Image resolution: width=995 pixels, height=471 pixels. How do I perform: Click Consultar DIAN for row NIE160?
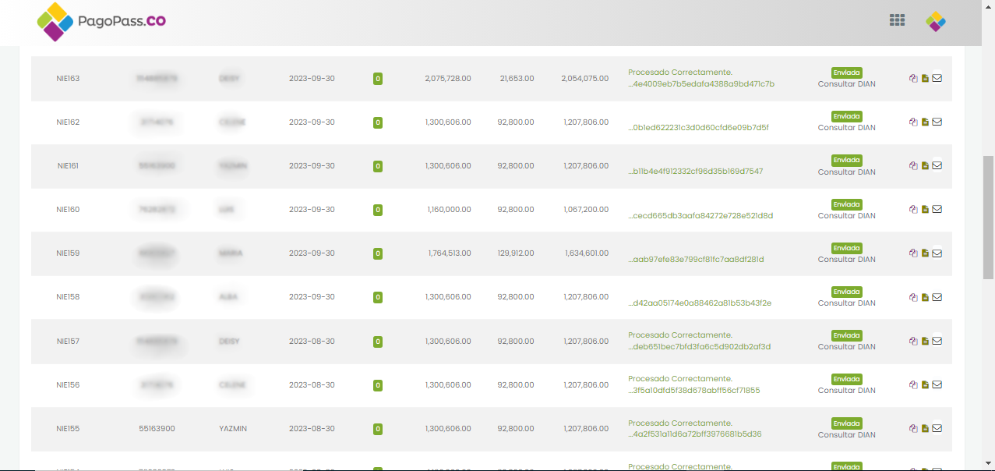pos(846,216)
